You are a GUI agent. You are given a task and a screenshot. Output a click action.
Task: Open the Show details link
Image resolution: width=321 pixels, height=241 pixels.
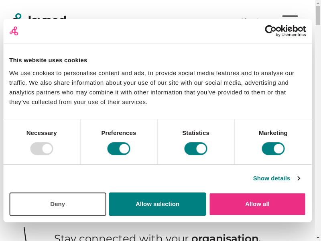point(272,178)
